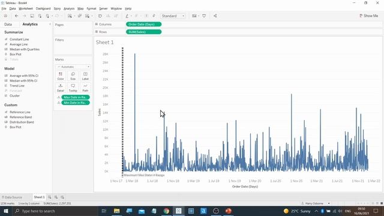Open the File menu

click(4, 8)
